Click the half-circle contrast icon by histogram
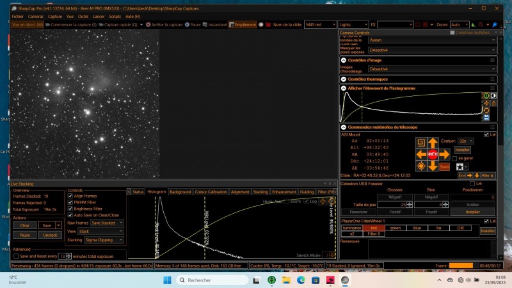This screenshot has width=512, height=288. (493, 95)
